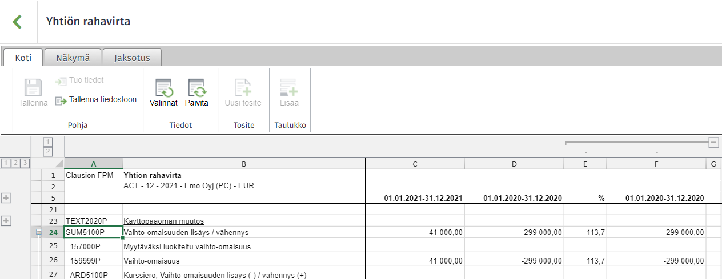Switch to the Näkymä tab
The height and width of the screenshot is (279, 722).
[73, 58]
